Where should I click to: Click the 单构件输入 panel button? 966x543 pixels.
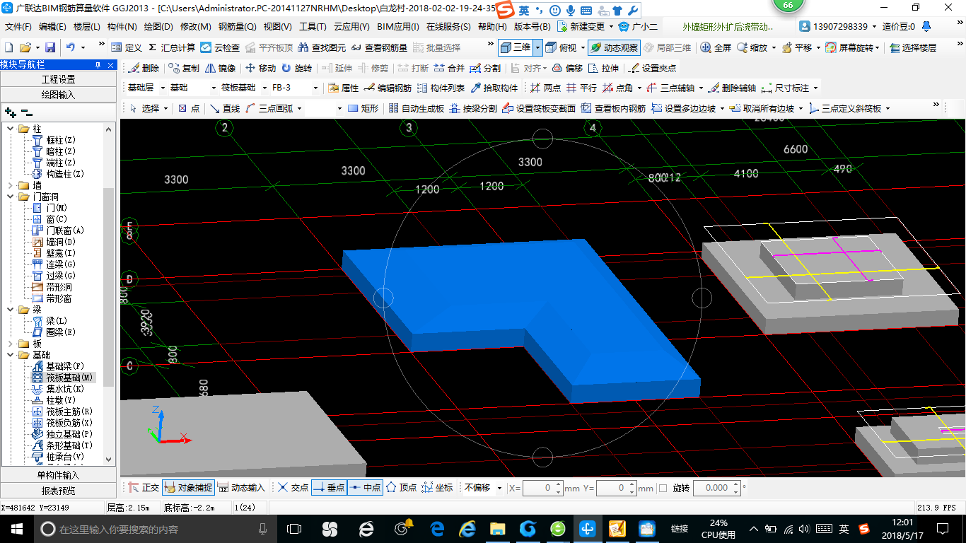(59, 475)
